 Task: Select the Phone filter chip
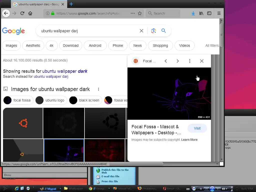118,45
